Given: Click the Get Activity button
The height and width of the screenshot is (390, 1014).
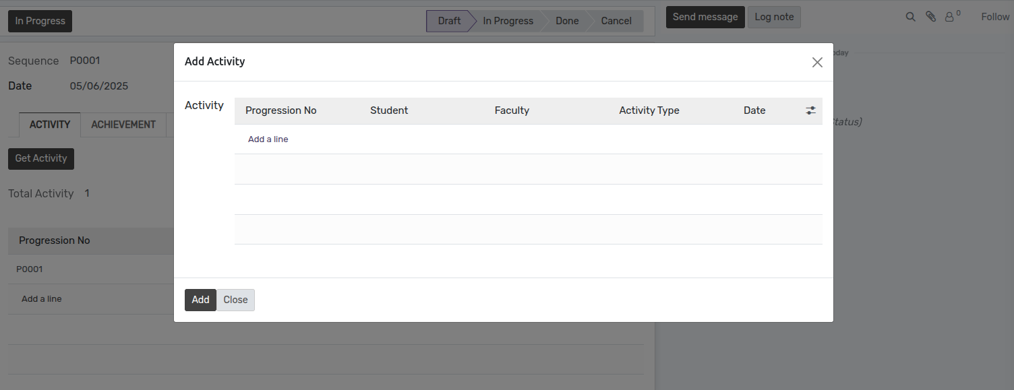Looking at the screenshot, I should pyautogui.click(x=41, y=158).
